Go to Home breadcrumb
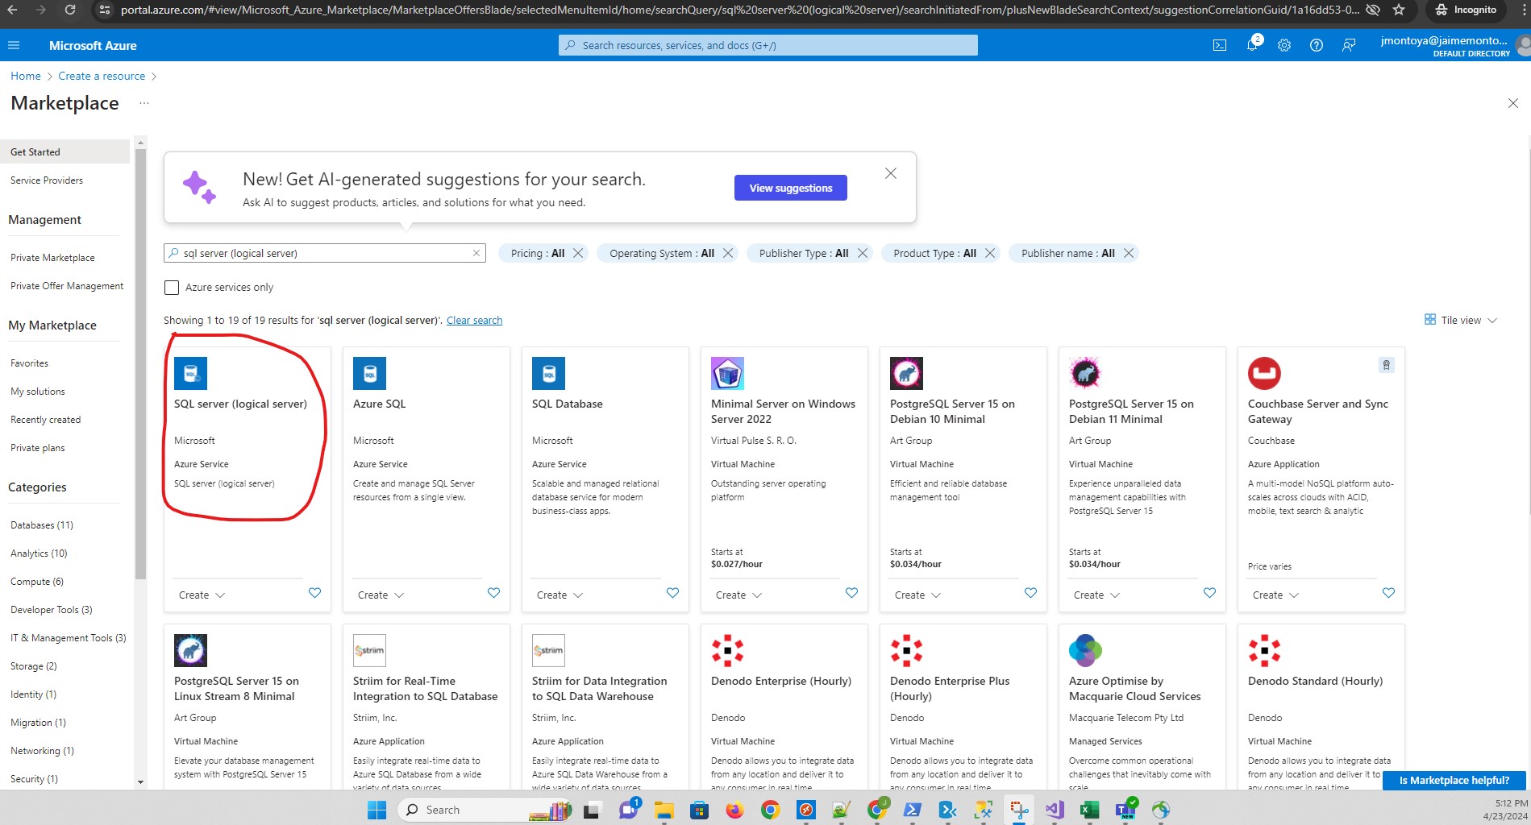 click(26, 76)
